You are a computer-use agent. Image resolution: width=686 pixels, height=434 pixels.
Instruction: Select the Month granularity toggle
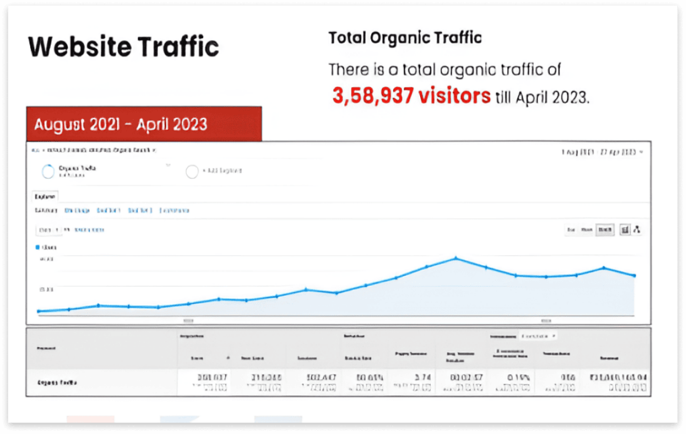click(604, 230)
